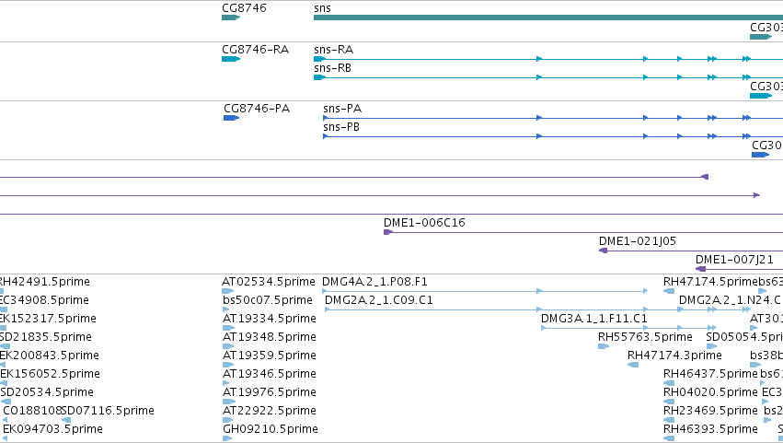
Task: Select EST SD07116.5prime
Action: (108, 411)
